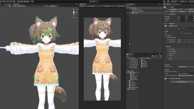This screenshot has width=194, height=109.
Task: Select the custom editor tools wrench icon
Action: coord(14,2)
